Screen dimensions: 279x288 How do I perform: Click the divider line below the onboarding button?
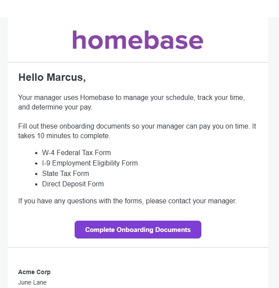pos(138,248)
